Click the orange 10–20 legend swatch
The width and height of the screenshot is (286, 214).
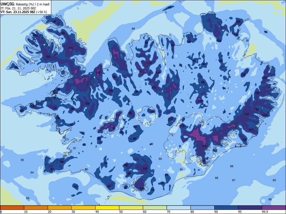[x=36, y=208]
